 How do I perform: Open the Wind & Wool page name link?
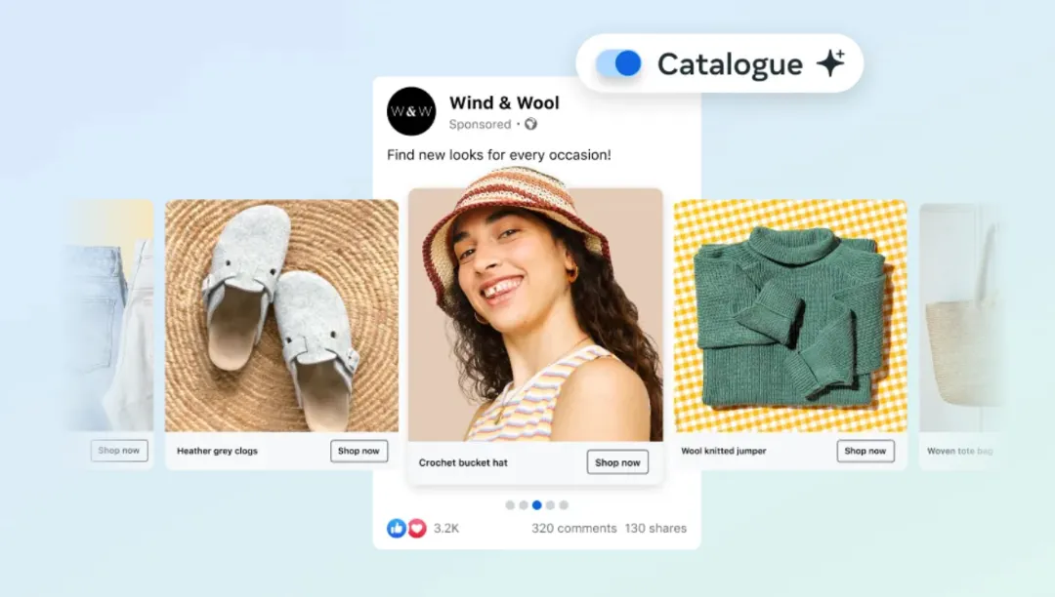[504, 102]
